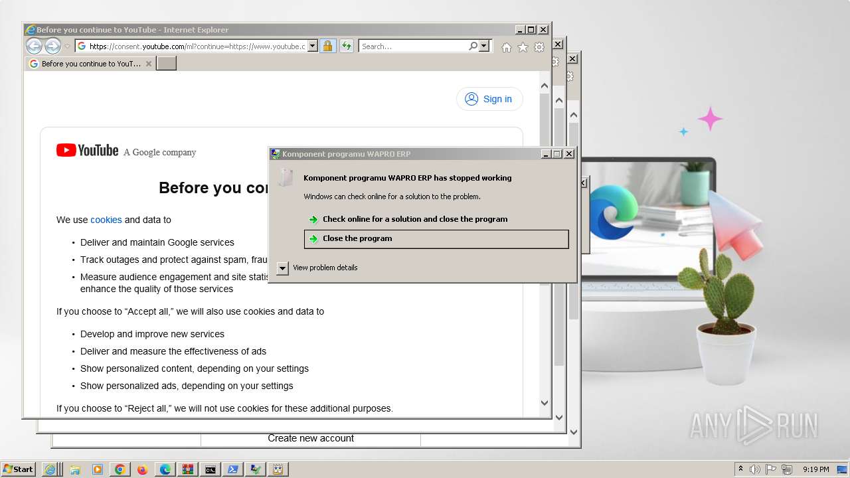Open a new tab in Internet Explorer
The image size is (850, 478).
pos(166,64)
